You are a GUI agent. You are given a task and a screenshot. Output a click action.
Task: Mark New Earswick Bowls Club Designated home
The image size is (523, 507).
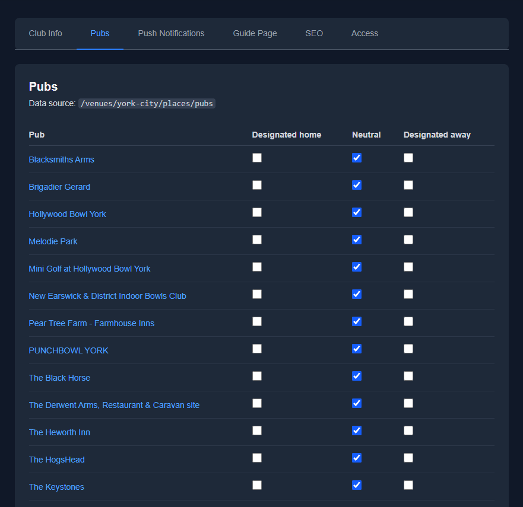point(257,295)
